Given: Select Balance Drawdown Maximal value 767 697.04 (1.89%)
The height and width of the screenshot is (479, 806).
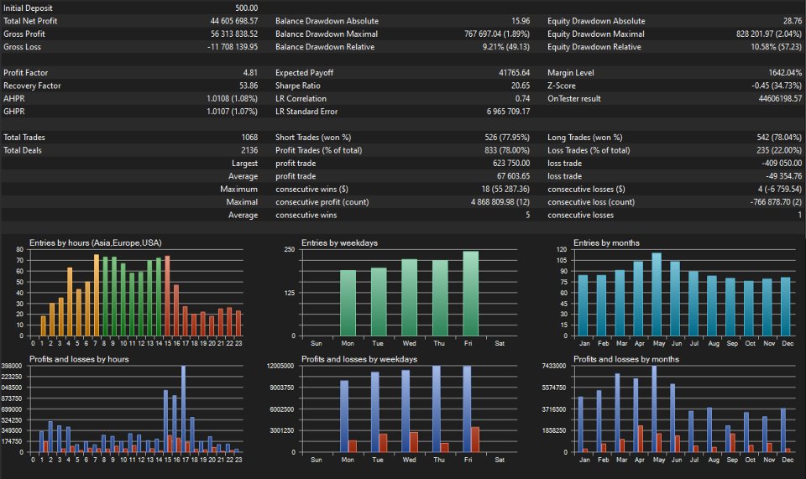Looking at the screenshot, I should pos(496,34).
